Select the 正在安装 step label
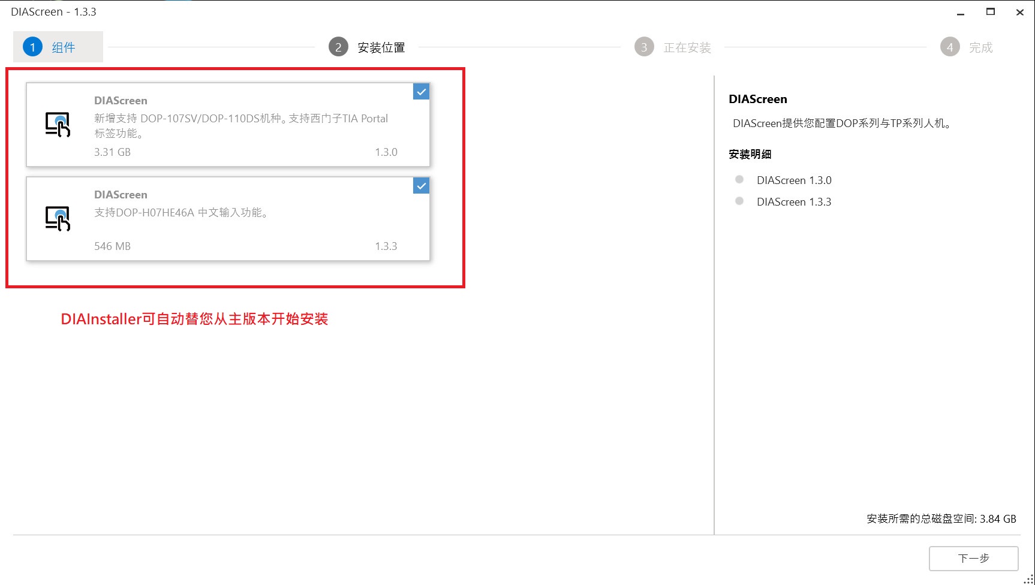This screenshot has height=585, width=1035. (687, 47)
